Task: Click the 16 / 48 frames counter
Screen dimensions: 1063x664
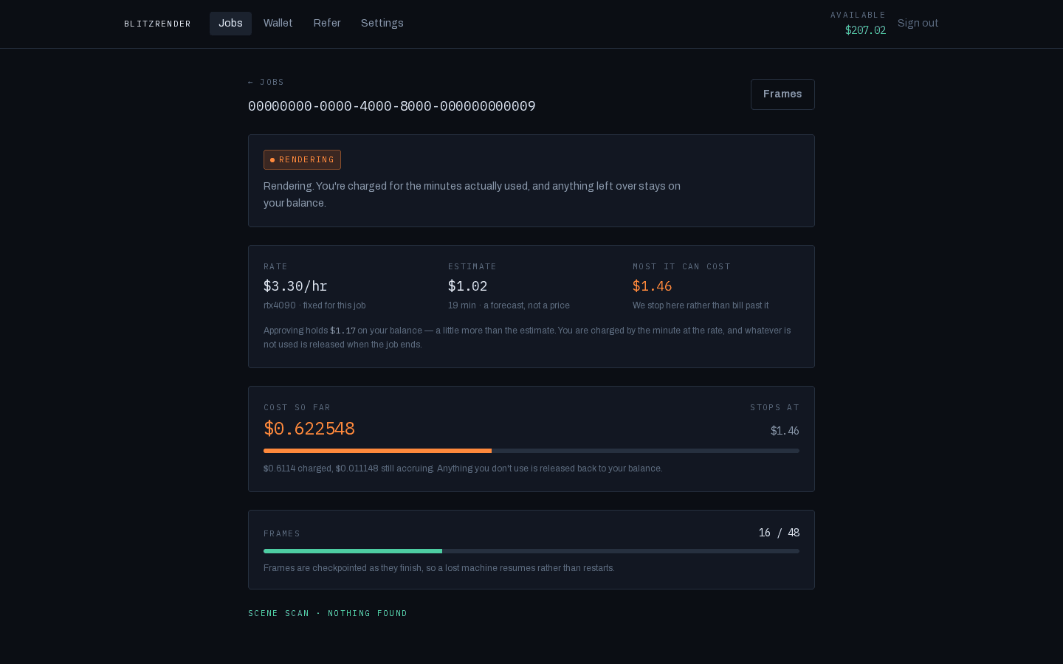Action: tap(779, 533)
